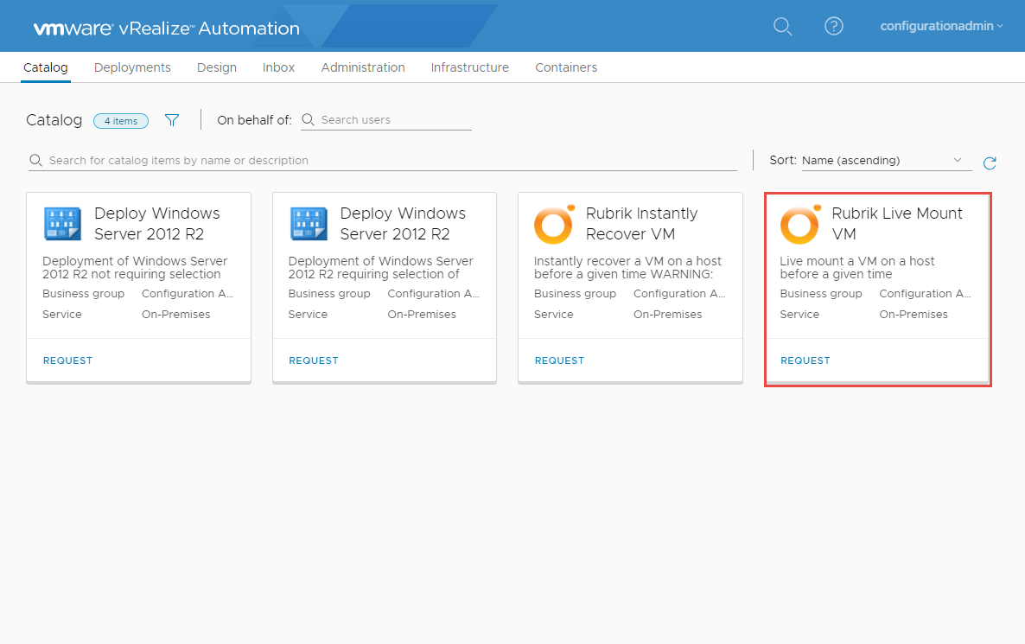
Task: Click the 'On behalf of:' label
Action: click(254, 120)
